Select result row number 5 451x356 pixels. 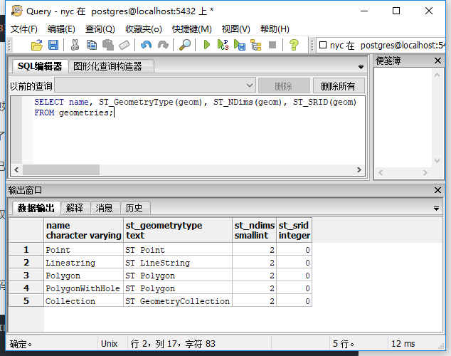[26, 300]
